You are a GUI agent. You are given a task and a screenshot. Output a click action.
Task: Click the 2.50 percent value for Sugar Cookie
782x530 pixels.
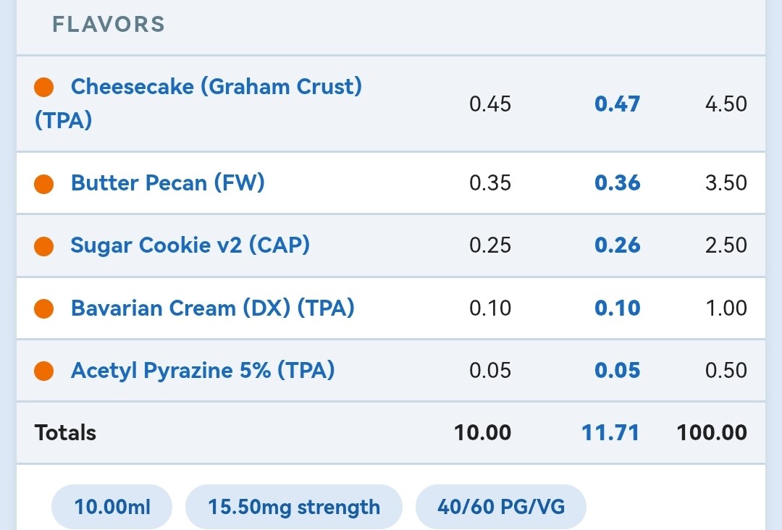(726, 245)
